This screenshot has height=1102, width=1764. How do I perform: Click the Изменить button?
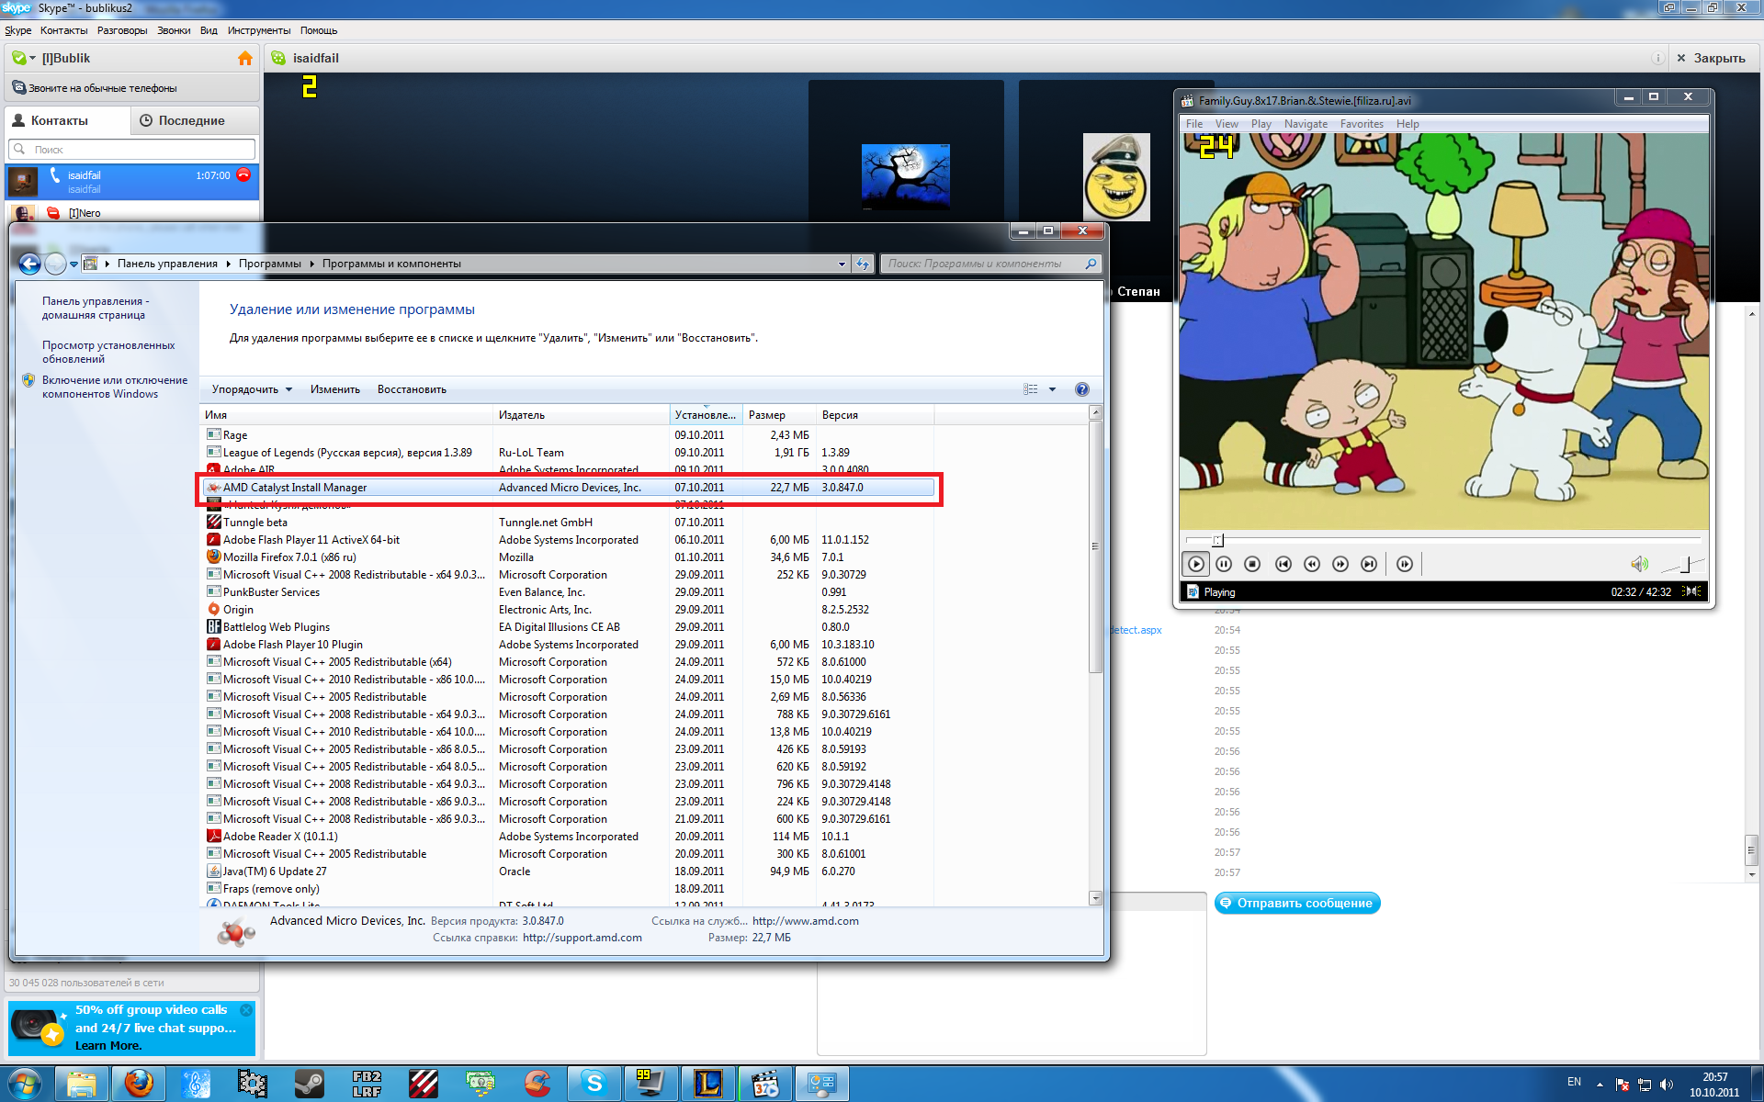(334, 389)
